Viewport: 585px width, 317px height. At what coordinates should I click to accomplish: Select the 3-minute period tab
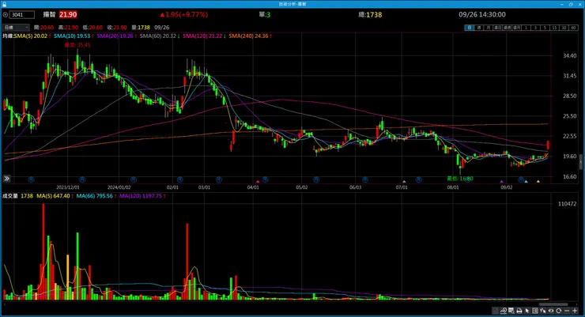tap(536, 28)
